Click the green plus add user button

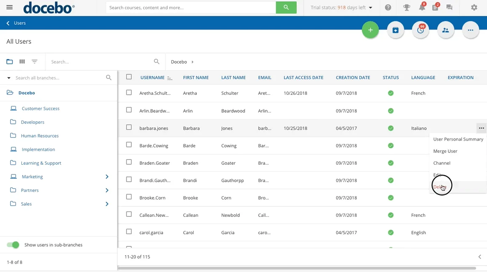(x=370, y=30)
